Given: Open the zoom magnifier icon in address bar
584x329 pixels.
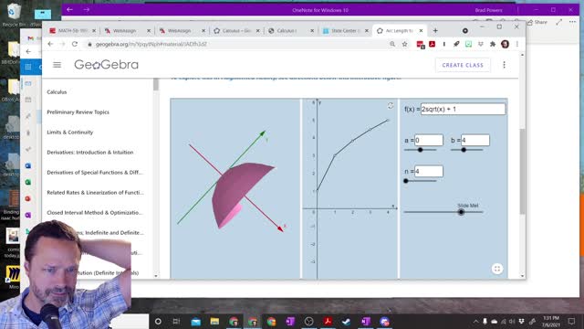Looking at the screenshot, I should coord(392,44).
